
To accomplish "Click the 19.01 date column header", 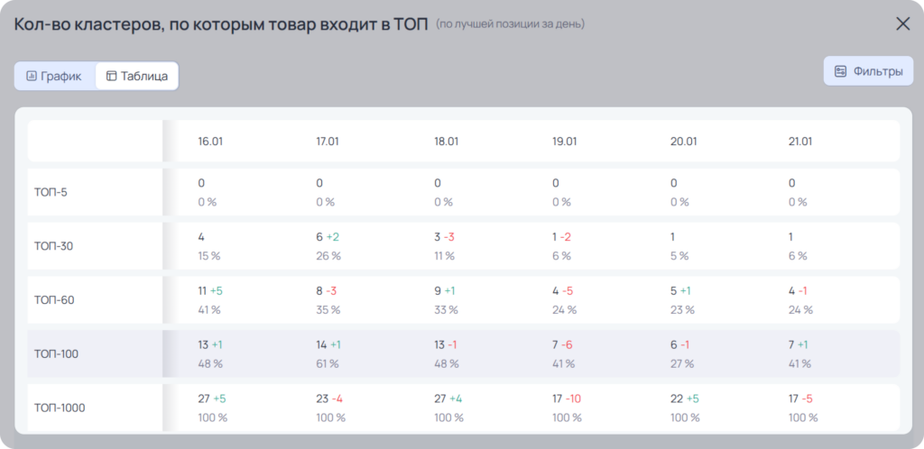I will point(565,142).
